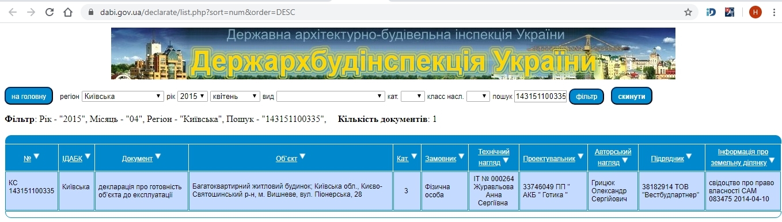Image resolution: width=782 pixels, height=222 pixels.
Task: Sort by the Замовник column header
Action: pyautogui.click(x=441, y=158)
